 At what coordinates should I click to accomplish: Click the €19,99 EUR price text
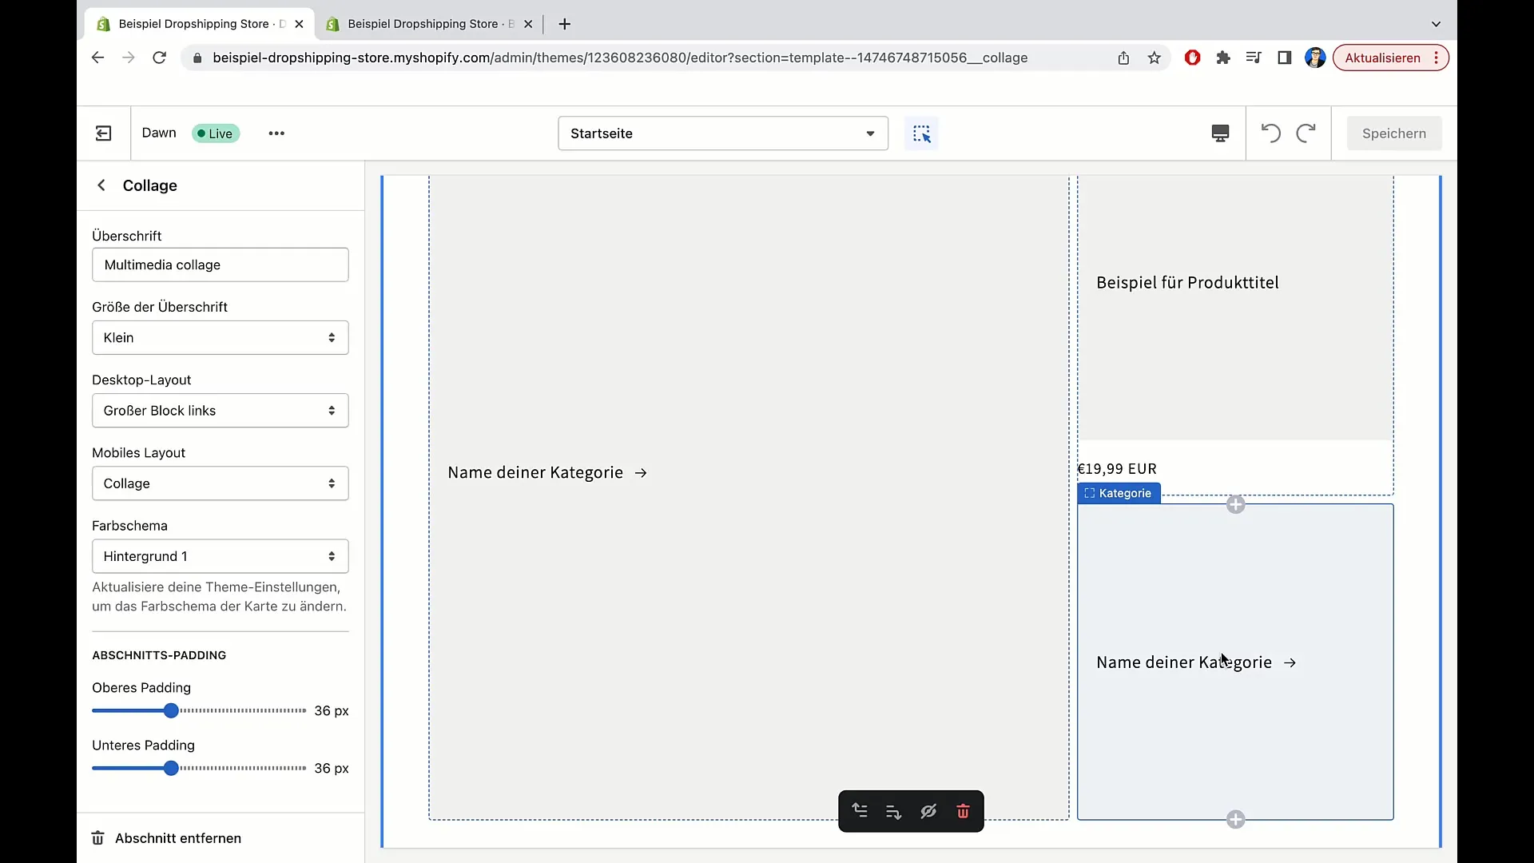tap(1117, 469)
